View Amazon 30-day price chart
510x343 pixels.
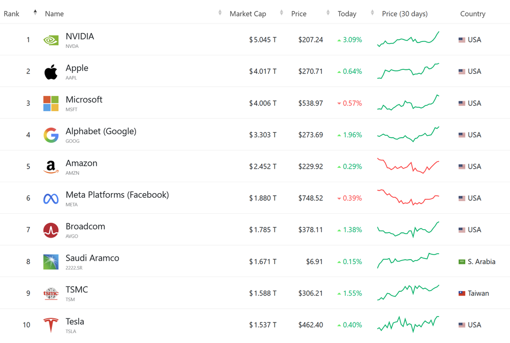point(408,166)
